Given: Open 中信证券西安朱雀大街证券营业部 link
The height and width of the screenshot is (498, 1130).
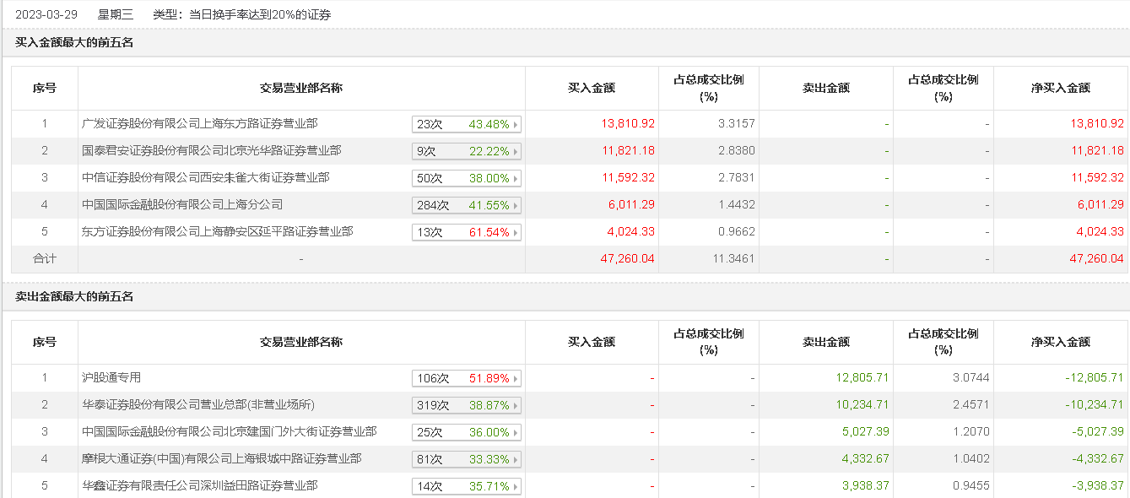Looking at the screenshot, I should (x=205, y=178).
